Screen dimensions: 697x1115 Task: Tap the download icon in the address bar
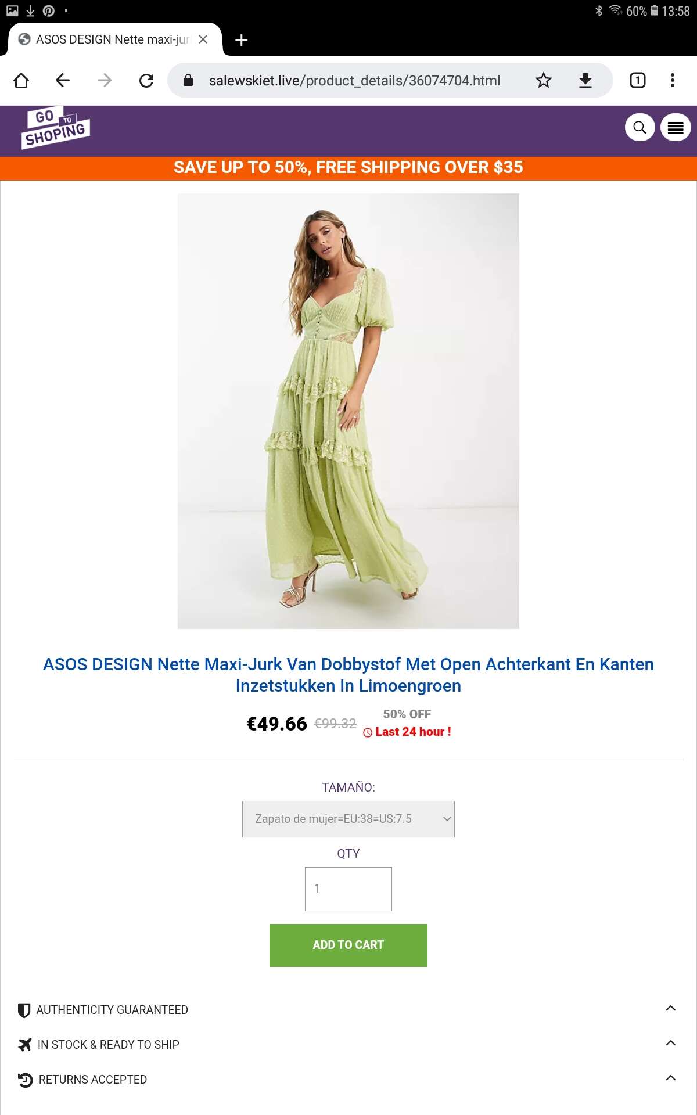(x=585, y=80)
